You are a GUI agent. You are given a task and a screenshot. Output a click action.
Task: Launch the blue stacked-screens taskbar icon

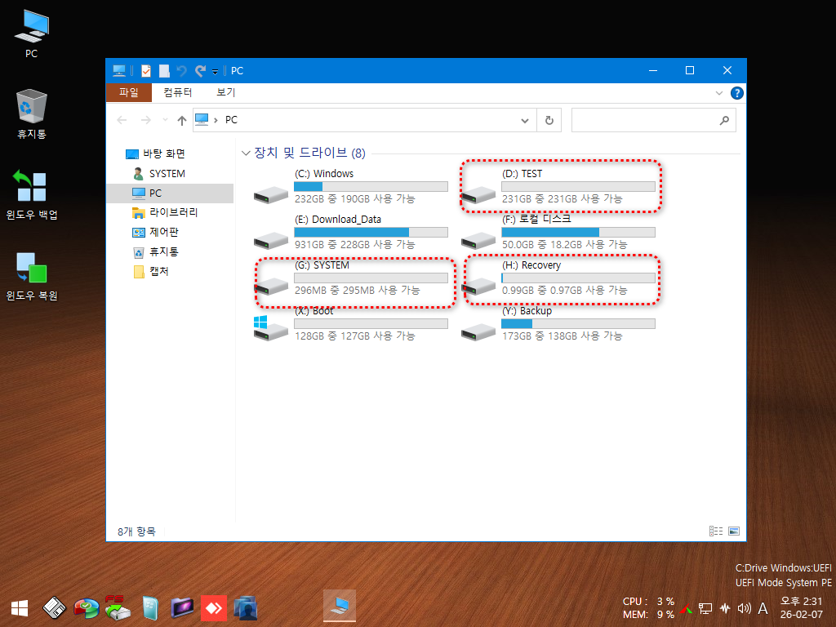click(245, 607)
